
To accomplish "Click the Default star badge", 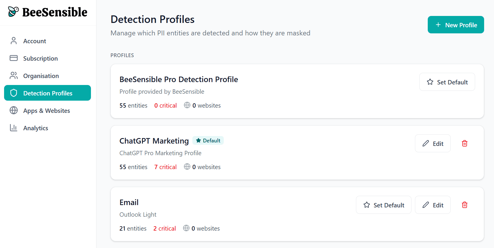I will [x=208, y=141].
